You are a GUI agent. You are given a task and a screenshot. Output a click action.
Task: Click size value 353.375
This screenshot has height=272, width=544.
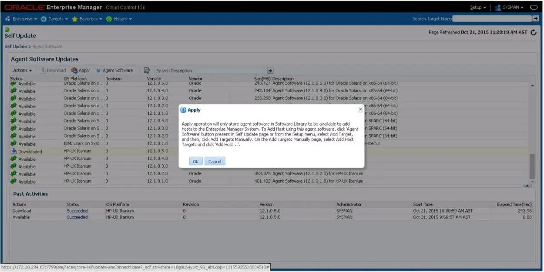pos(262,173)
